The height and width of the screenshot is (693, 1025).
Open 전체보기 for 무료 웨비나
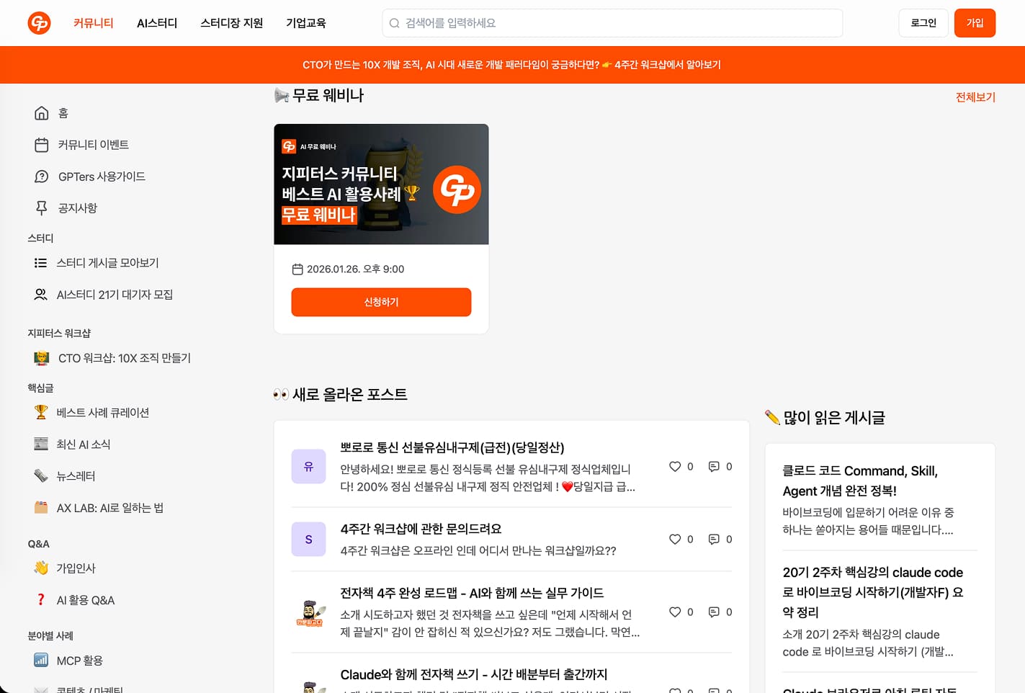click(975, 97)
